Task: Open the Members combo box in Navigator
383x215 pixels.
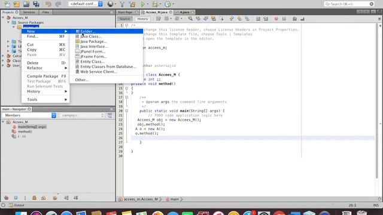Action: pos(29,115)
